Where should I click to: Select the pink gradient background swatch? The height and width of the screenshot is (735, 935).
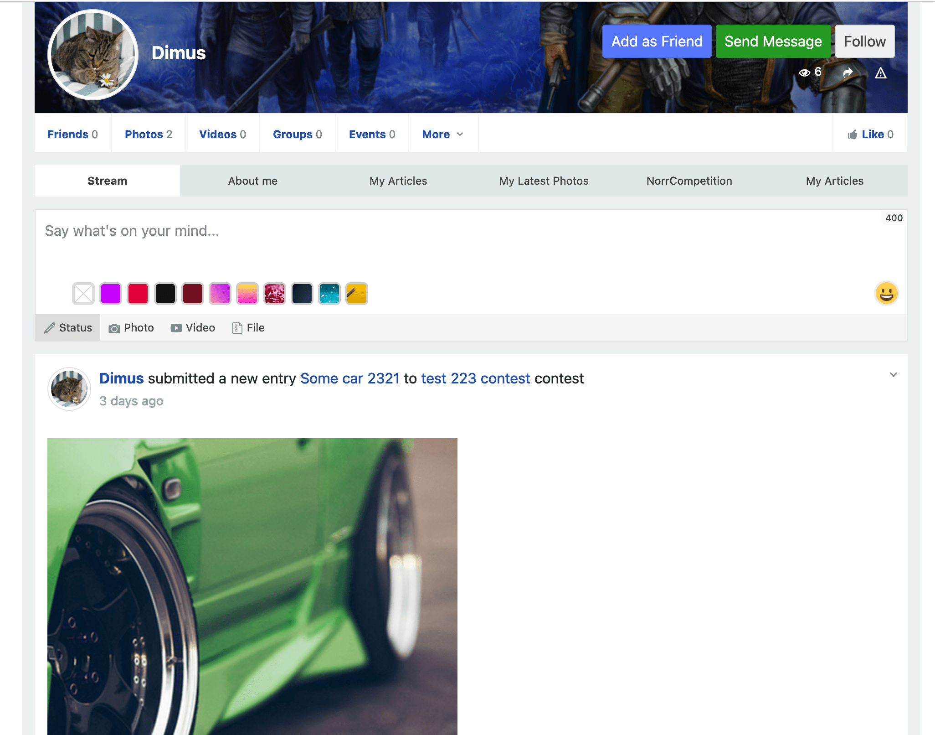(x=220, y=294)
